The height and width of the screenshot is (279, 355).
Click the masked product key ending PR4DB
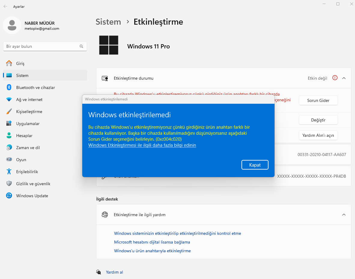[x=311, y=176]
